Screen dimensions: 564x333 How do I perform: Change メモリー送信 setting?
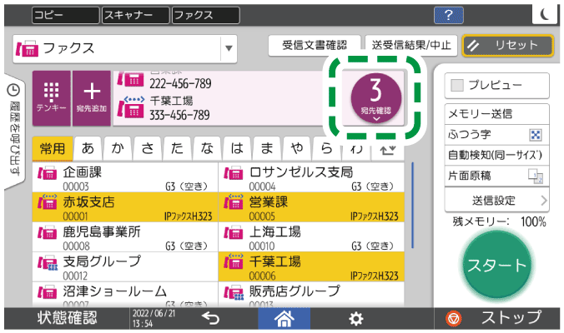(496, 114)
